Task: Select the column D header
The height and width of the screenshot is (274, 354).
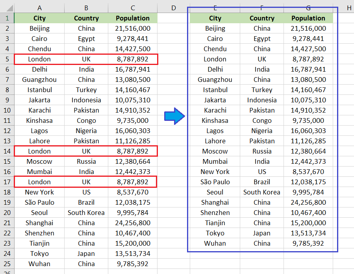Action: click(x=173, y=8)
